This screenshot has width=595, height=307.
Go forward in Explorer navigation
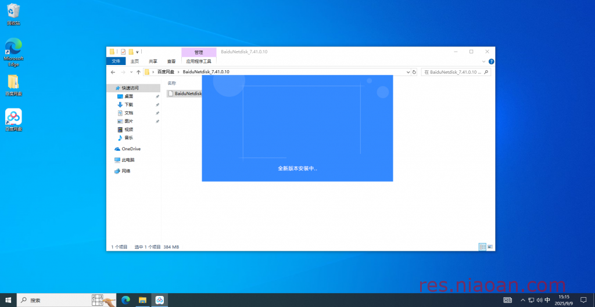pyautogui.click(x=123, y=72)
